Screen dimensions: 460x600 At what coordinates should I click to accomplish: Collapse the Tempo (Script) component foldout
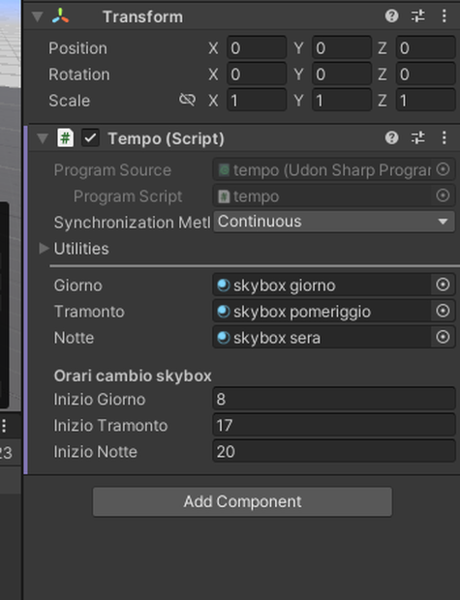43,138
